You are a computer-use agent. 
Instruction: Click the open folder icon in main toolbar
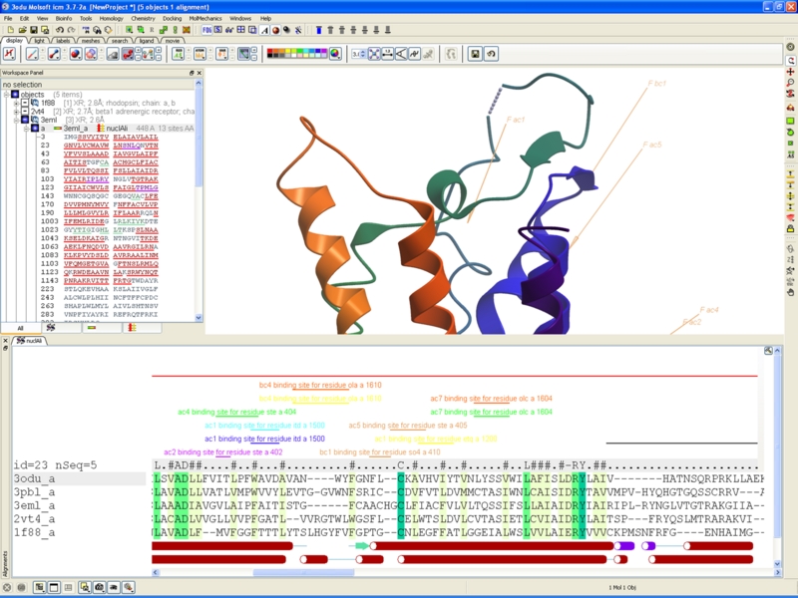(x=22, y=30)
